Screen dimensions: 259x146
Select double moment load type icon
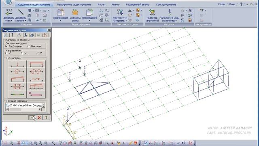pyautogui.click(x=36, y=72)
